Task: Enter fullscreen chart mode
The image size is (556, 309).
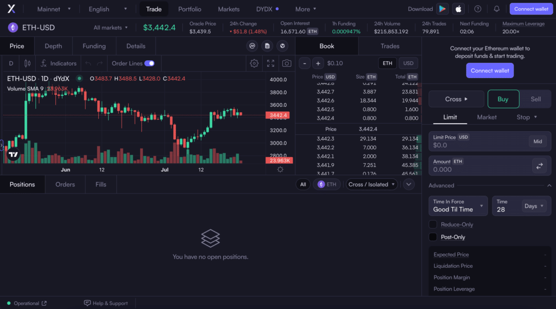Action: point(270,63)
